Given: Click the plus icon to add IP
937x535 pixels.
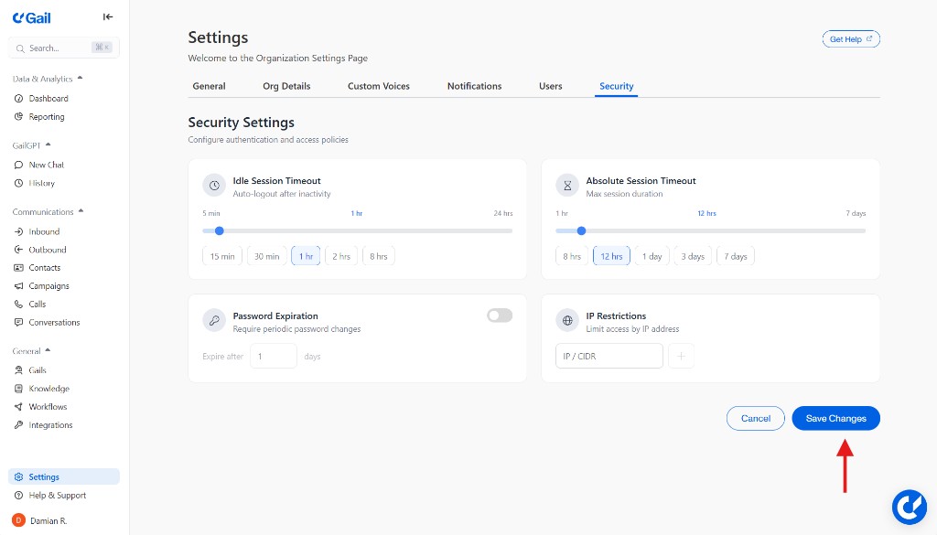Looking at the screenshot, I should pyautogui.click(x=681, y=357).
